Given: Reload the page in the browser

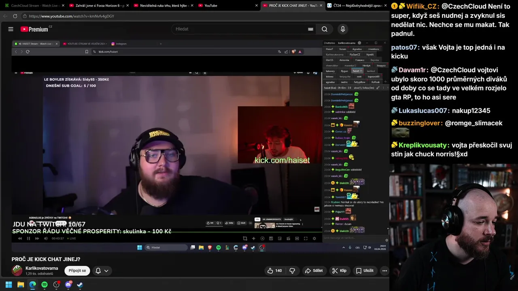Looking at the screenshot, I should 15,16.
